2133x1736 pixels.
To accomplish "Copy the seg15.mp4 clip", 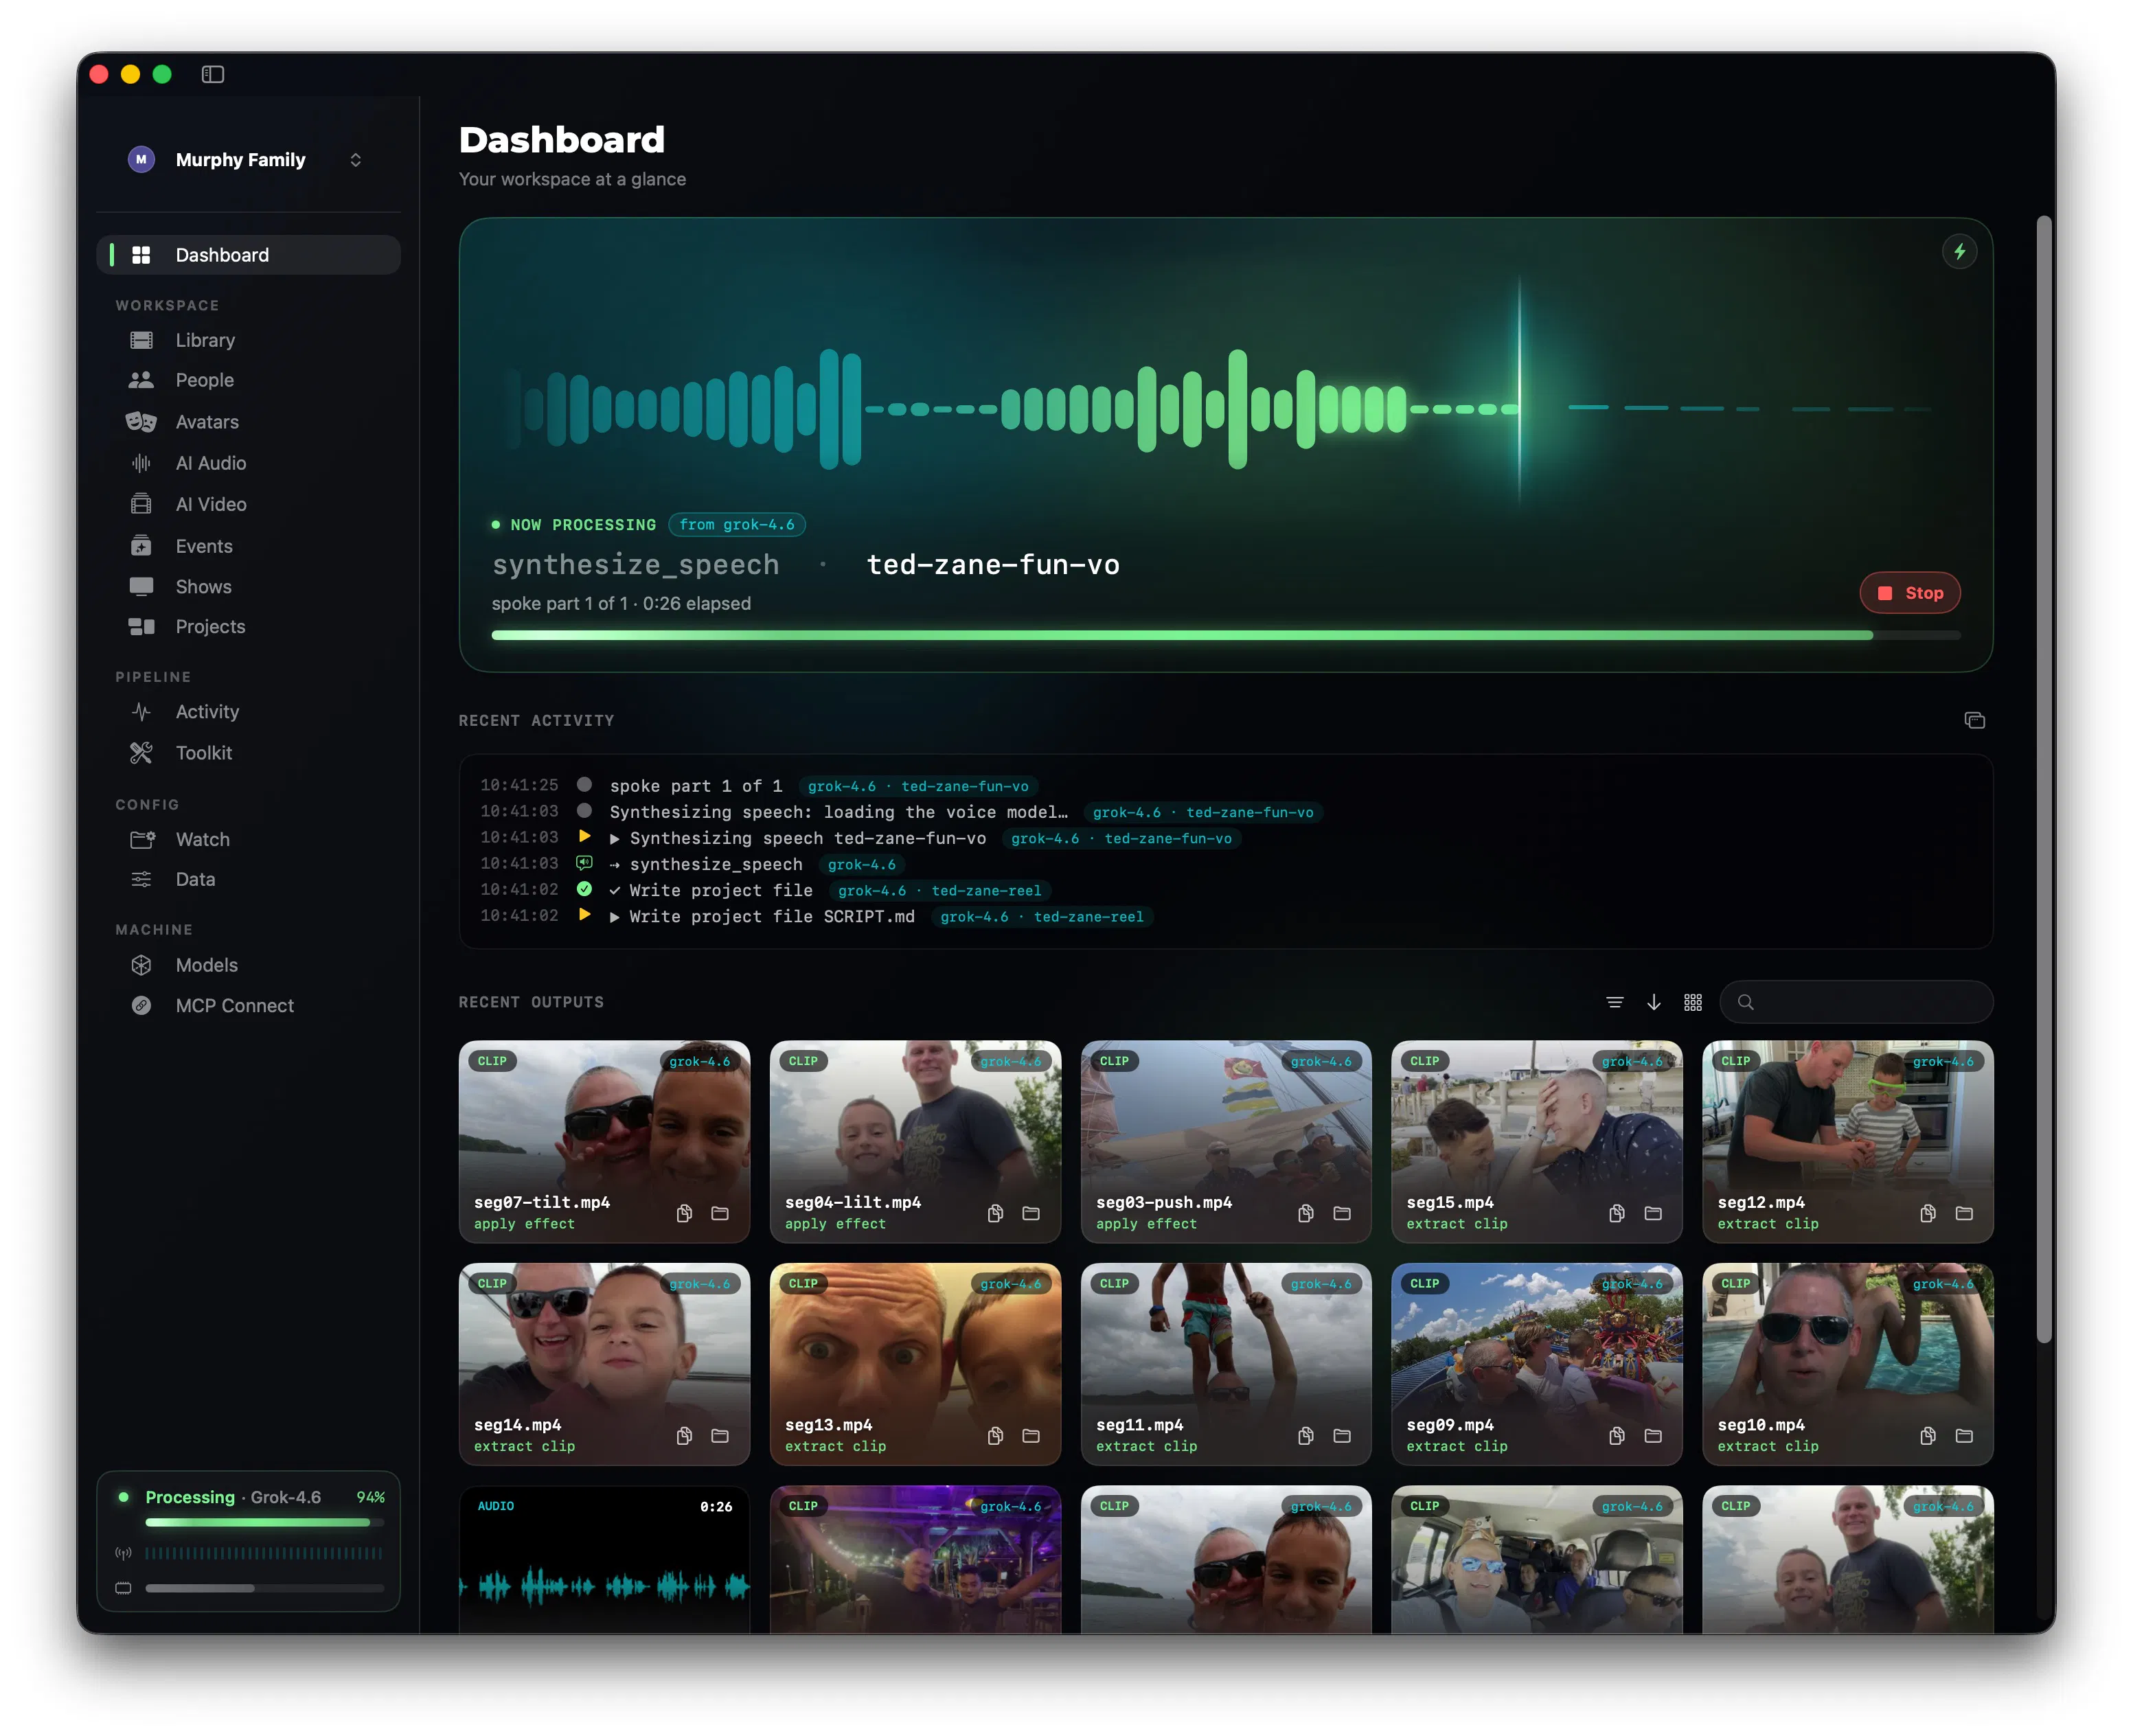I will [x=1617, y=1213].
